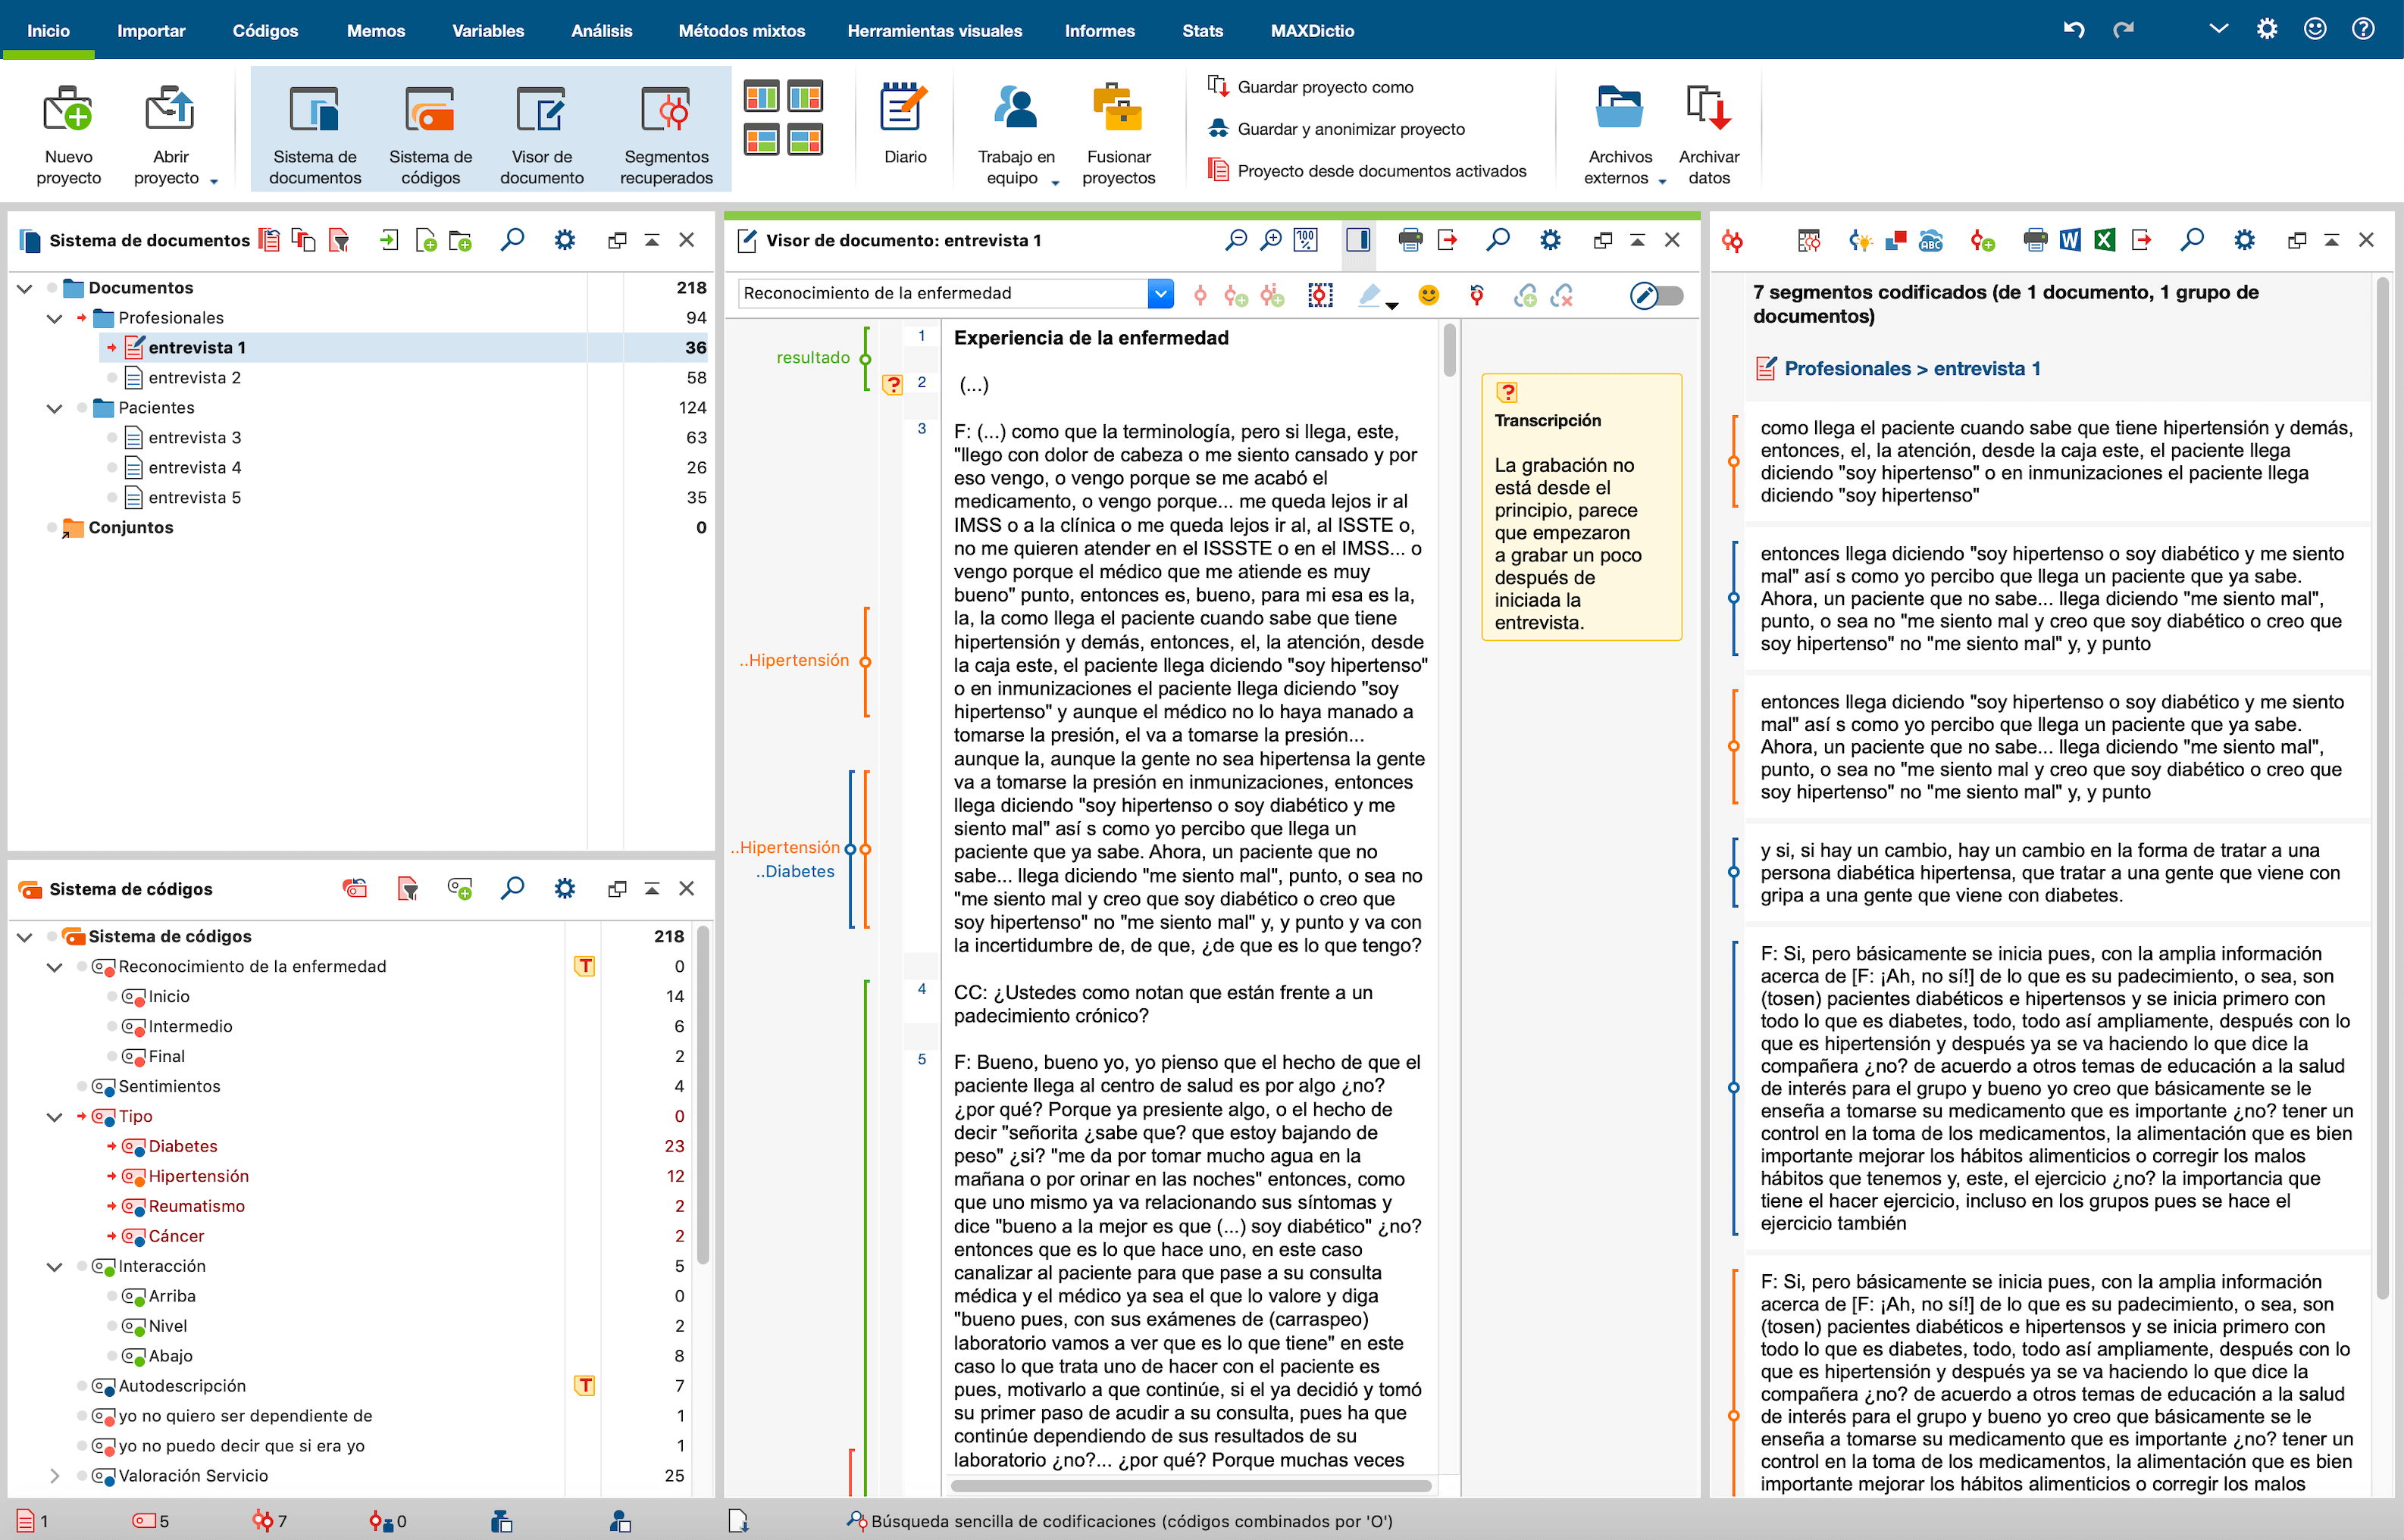Toggle the sidebar display in document viewer
Screen dimensions: 2404x1540
[x=1357, y=240]
